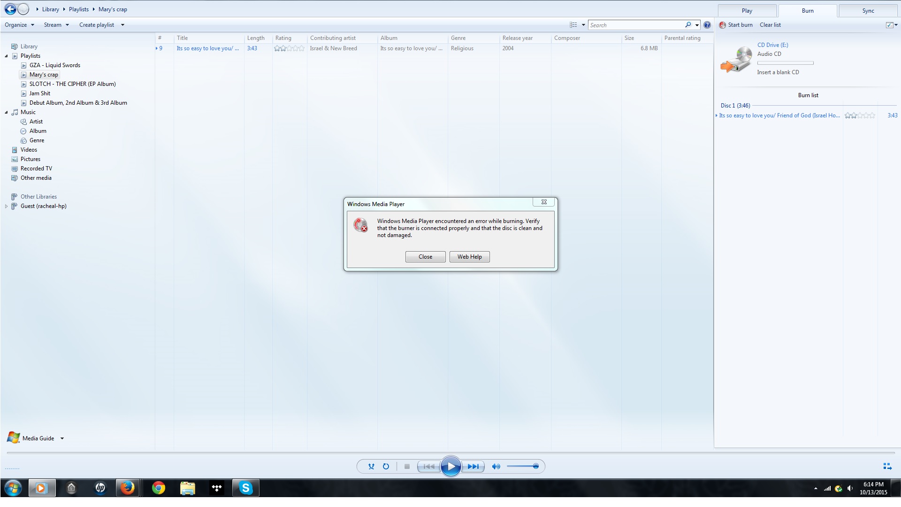This screenshot has height=507, width=901.
Task: Switch to Now Playing view icon
Action: tap(887, 466)
